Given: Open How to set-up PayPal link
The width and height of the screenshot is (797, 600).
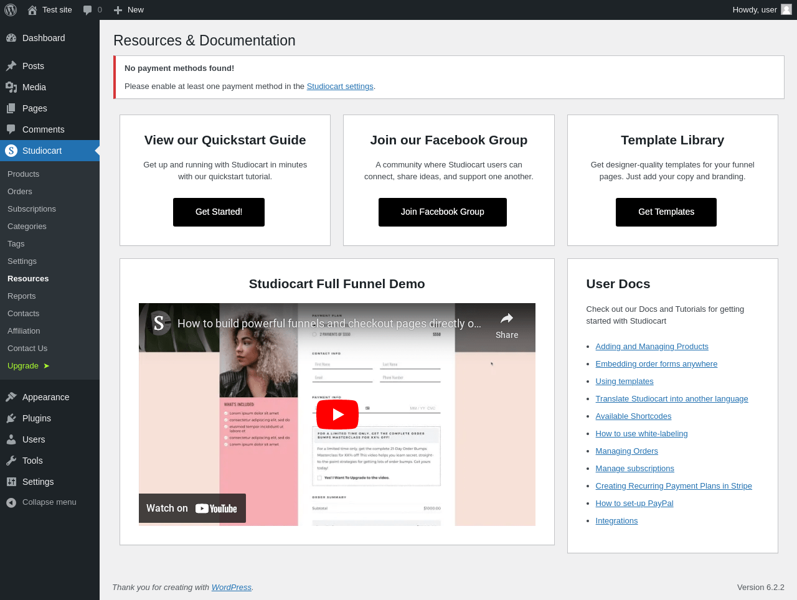Looking at the screenshot, I should (634, 504).
